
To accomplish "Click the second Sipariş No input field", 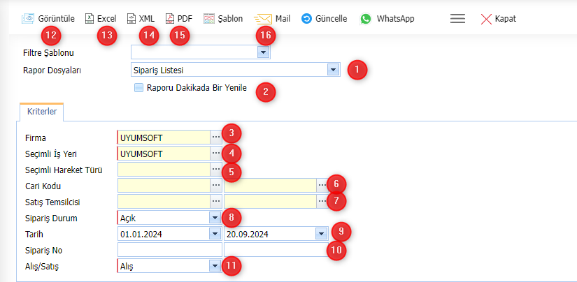I will pyautogui.click(x=276, y=250).
